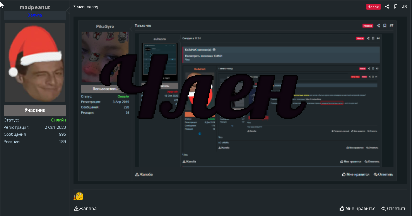The image size is (412, 216).
Task: Click the thumbs-up icon beside 'Мне нравится' at bottom
Action: [342, 208]
